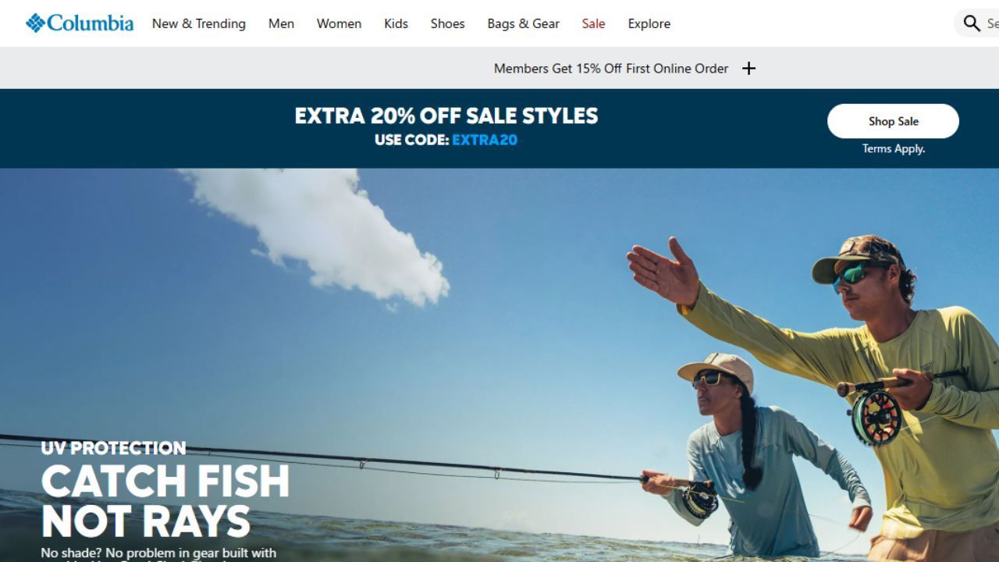Click the UV Protection label
This screenshot has height=562, width=999.
click(x=114, y=448)
